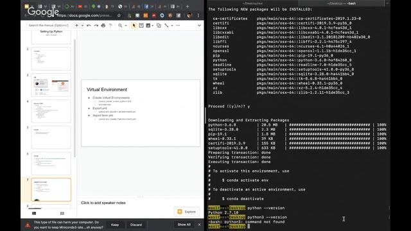
Task: Select slide 1 Setting Up Python thumbnail
Action: [51, 37]
